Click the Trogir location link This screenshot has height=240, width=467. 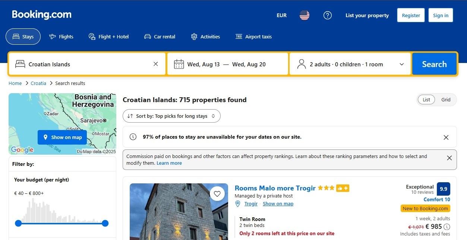[x=251, y=204]
